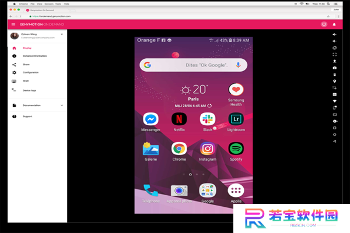Open the Tools menu in macOS menu bar

[x=58, y=4]
